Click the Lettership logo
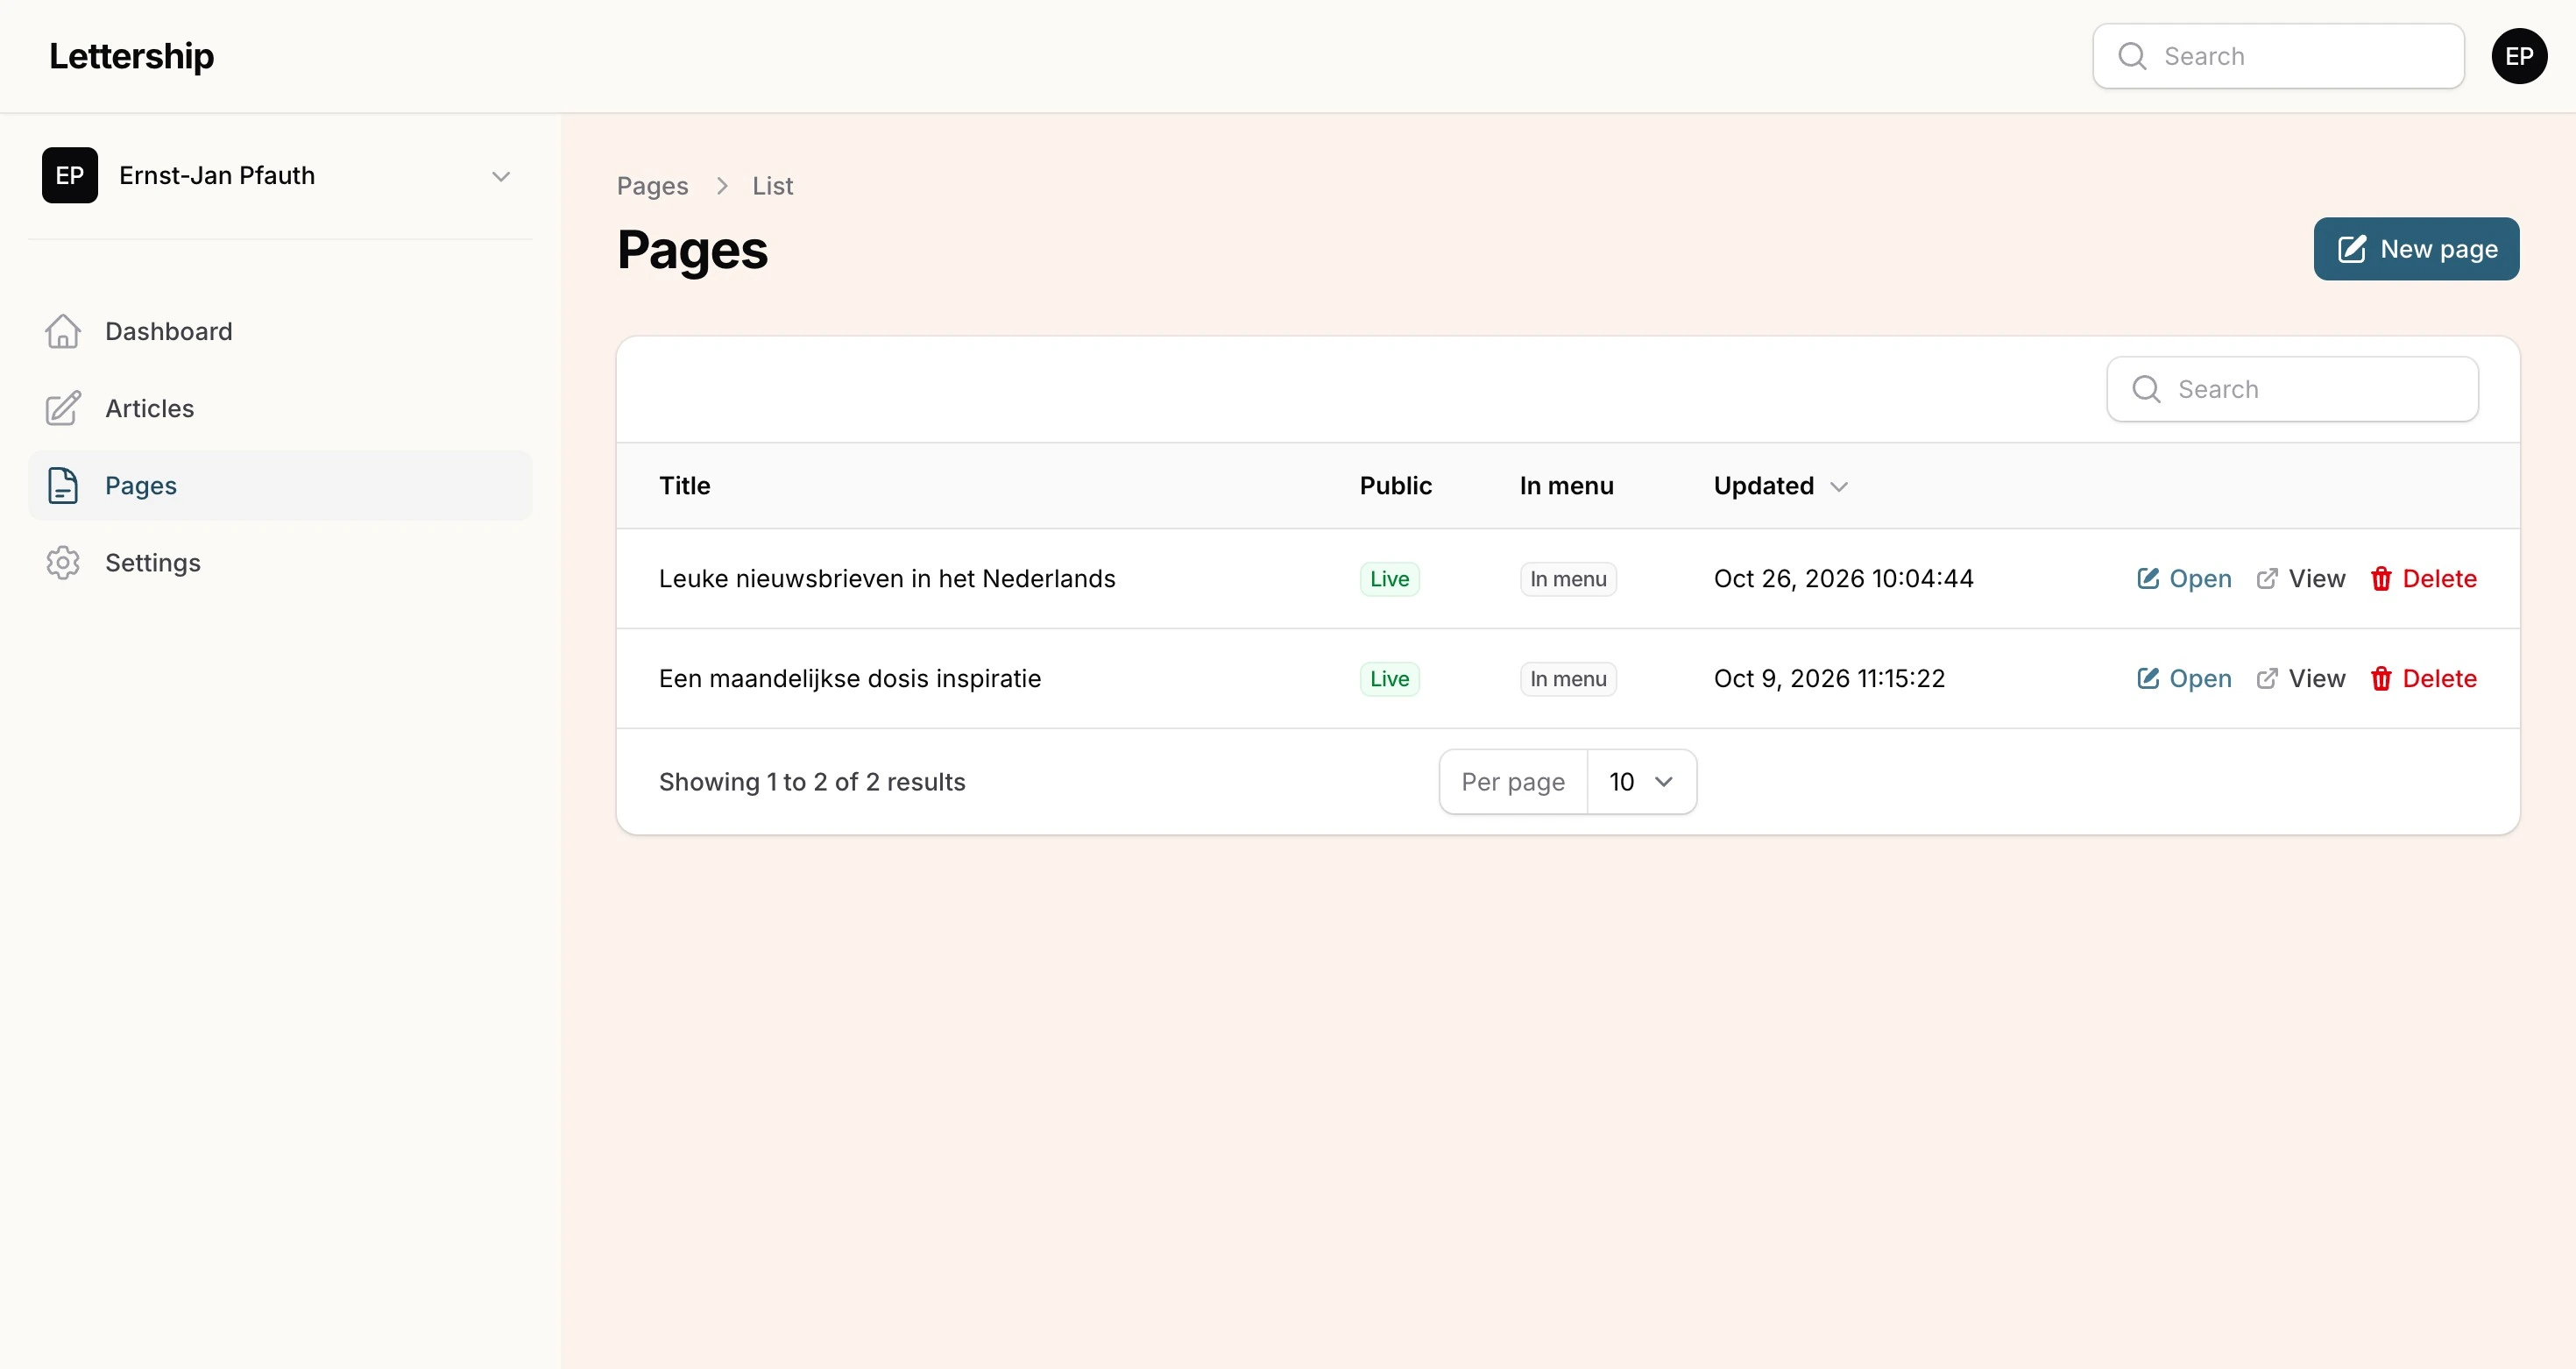Screen dimensions: 2576x1369 (131, 56)
